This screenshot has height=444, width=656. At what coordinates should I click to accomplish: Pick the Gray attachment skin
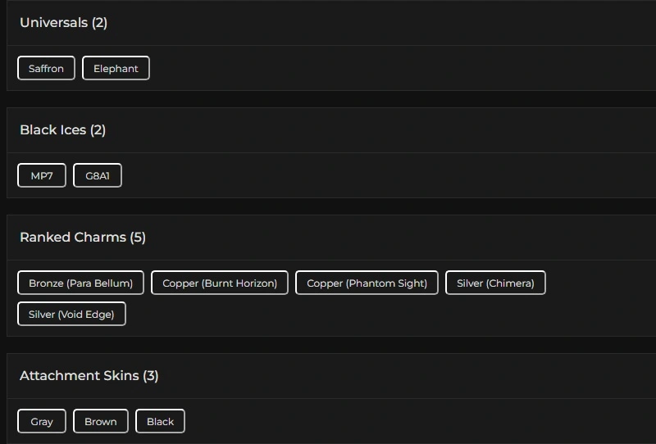coord(42,421)
